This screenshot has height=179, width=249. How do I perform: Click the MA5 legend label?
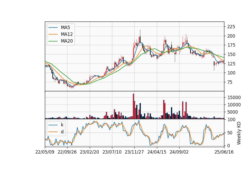65,27
